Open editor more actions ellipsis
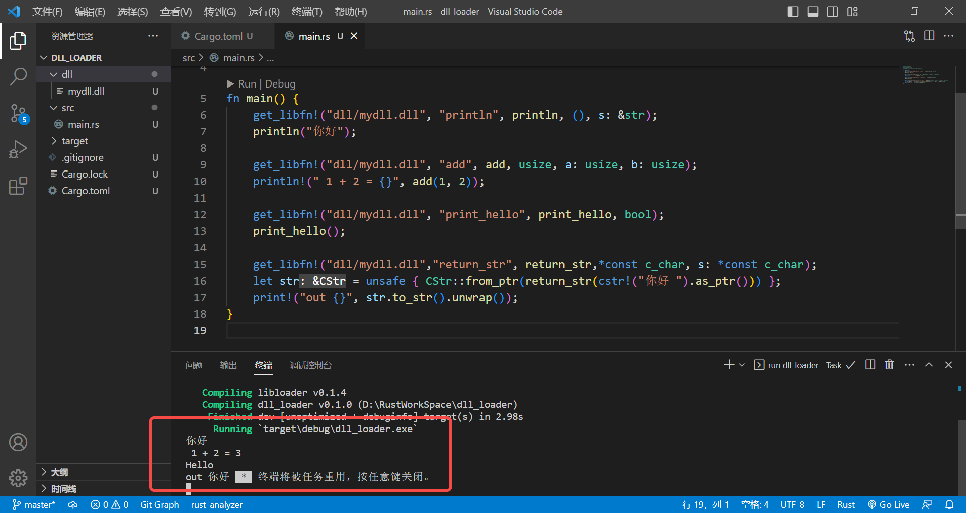The height and width of the screenshot is (513, 966). 948,36
